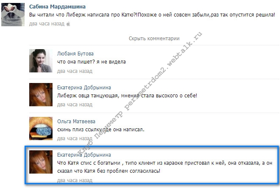Click the timestamp under Любаня Бутова's comment

click(x=75, y=71)
